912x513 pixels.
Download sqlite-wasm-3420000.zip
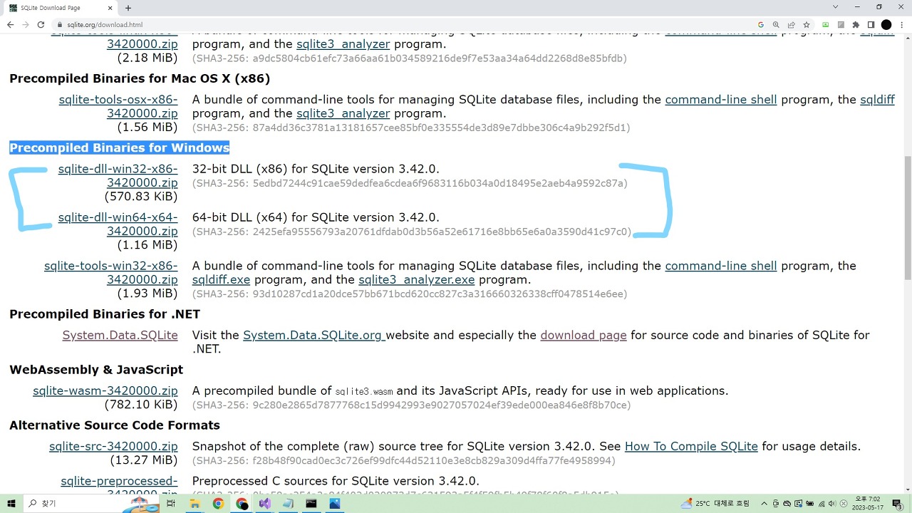(x=105, y=390)
